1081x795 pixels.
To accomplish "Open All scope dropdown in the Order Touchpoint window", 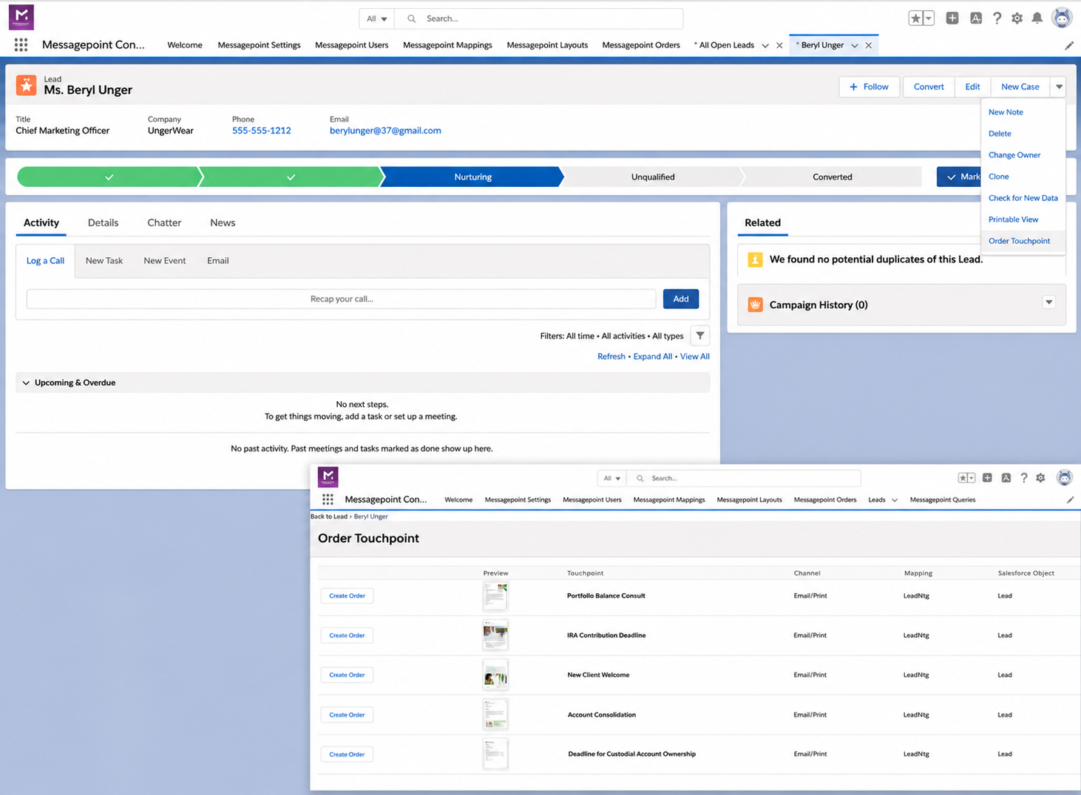I will [611, 478].
